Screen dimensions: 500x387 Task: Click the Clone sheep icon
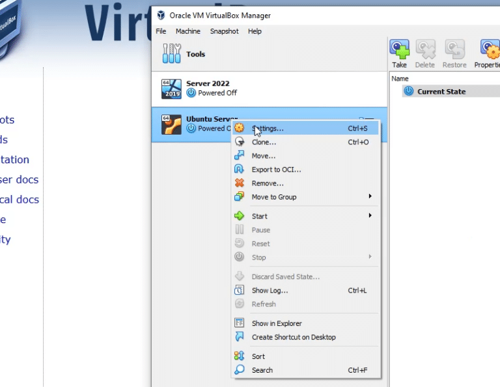240,142
